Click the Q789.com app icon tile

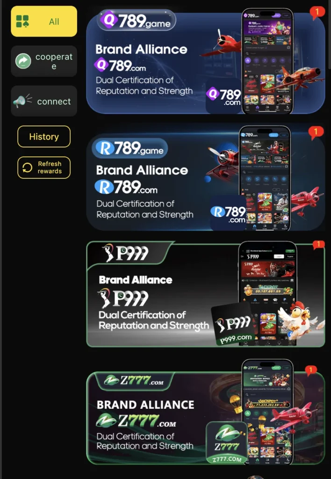pos(224,96)
